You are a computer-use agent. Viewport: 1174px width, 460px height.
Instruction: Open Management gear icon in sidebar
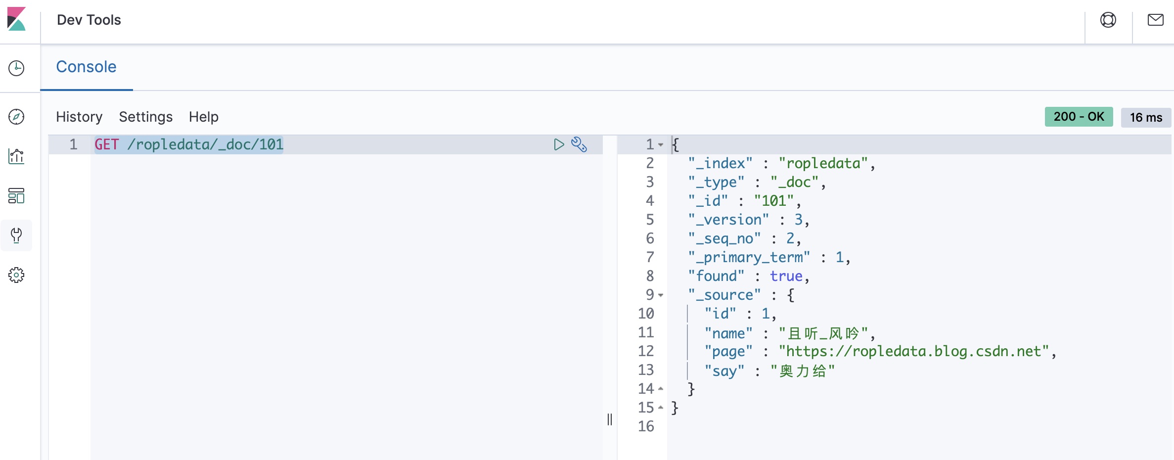coord(16,275)
